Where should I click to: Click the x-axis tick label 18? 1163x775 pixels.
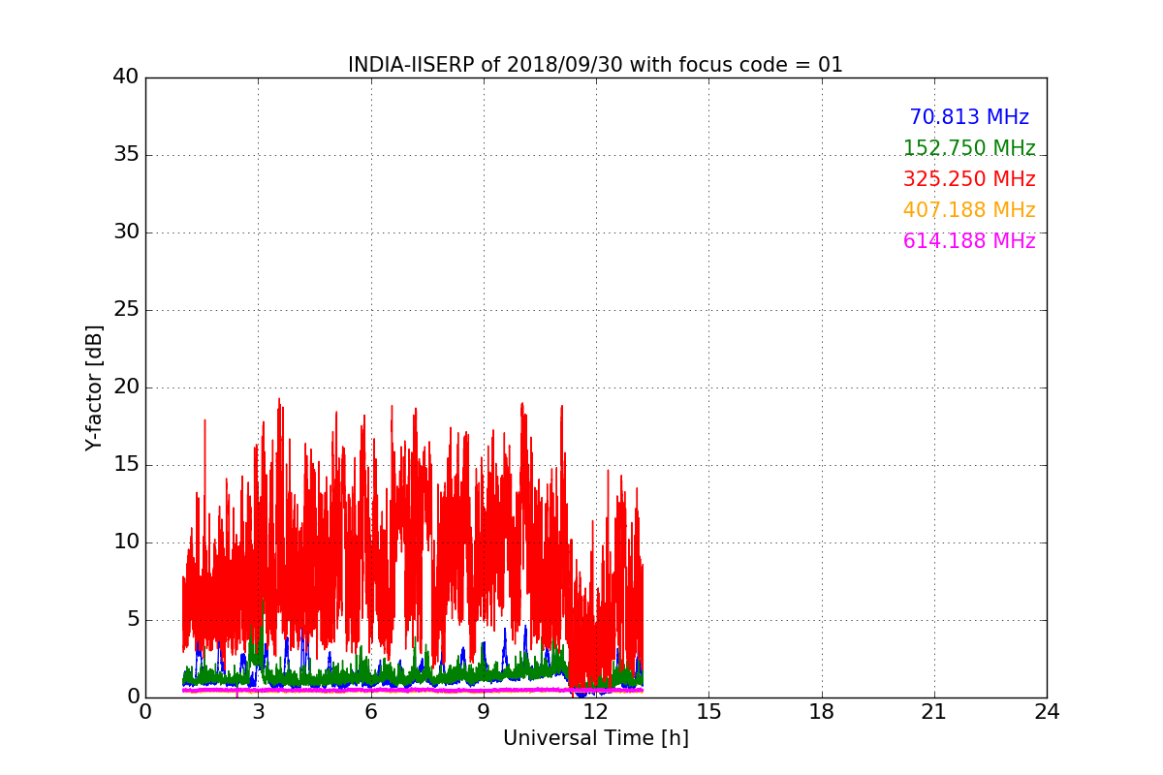[x=822, y=712]
